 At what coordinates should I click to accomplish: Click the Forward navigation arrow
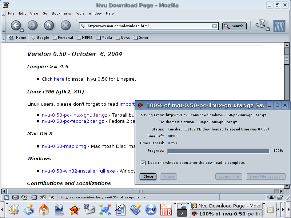point(33,25)
